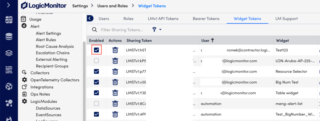The width and height of the screenshot is (320, 121).
Task: Click the Usage percent icon
Action: (24, 19)
